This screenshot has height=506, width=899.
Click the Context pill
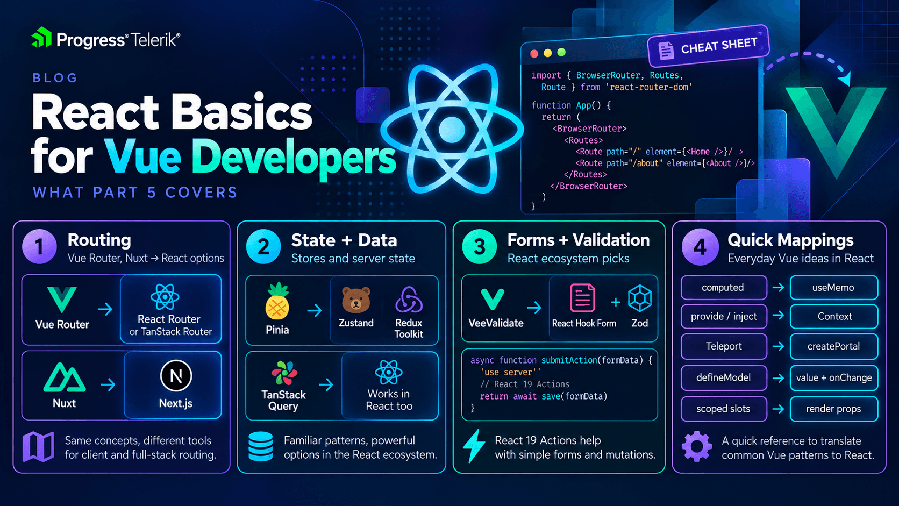834,317
